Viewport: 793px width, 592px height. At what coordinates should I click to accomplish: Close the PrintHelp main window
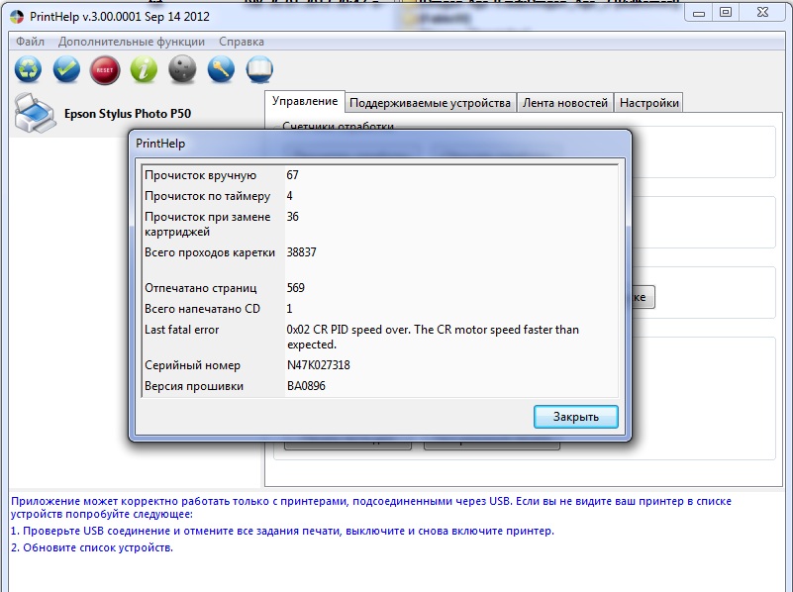pyautogui.click(x=762, y=13)
